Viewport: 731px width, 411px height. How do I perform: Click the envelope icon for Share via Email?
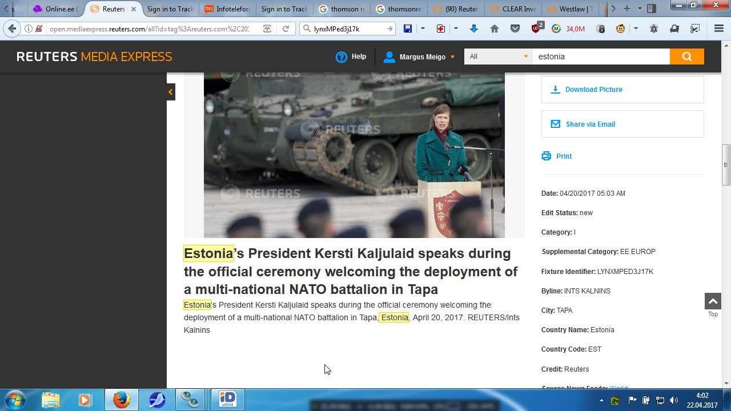coord(555,124)
